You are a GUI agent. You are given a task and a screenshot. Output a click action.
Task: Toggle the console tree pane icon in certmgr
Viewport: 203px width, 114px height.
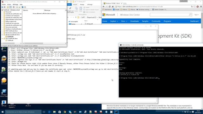[10, 7]
